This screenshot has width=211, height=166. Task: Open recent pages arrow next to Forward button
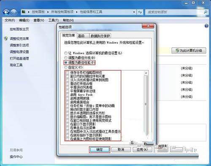click(x=19, y=13)
